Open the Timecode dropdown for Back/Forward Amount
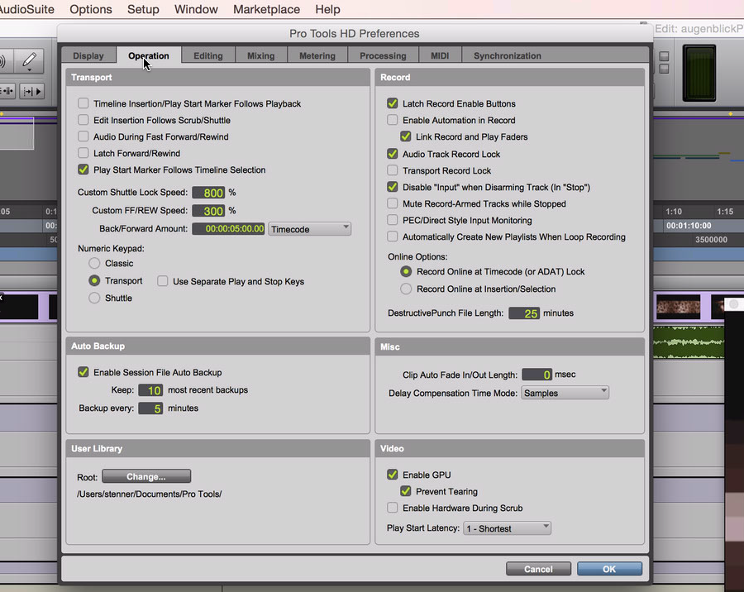This screenshot has height=592, width=744. 310,228
